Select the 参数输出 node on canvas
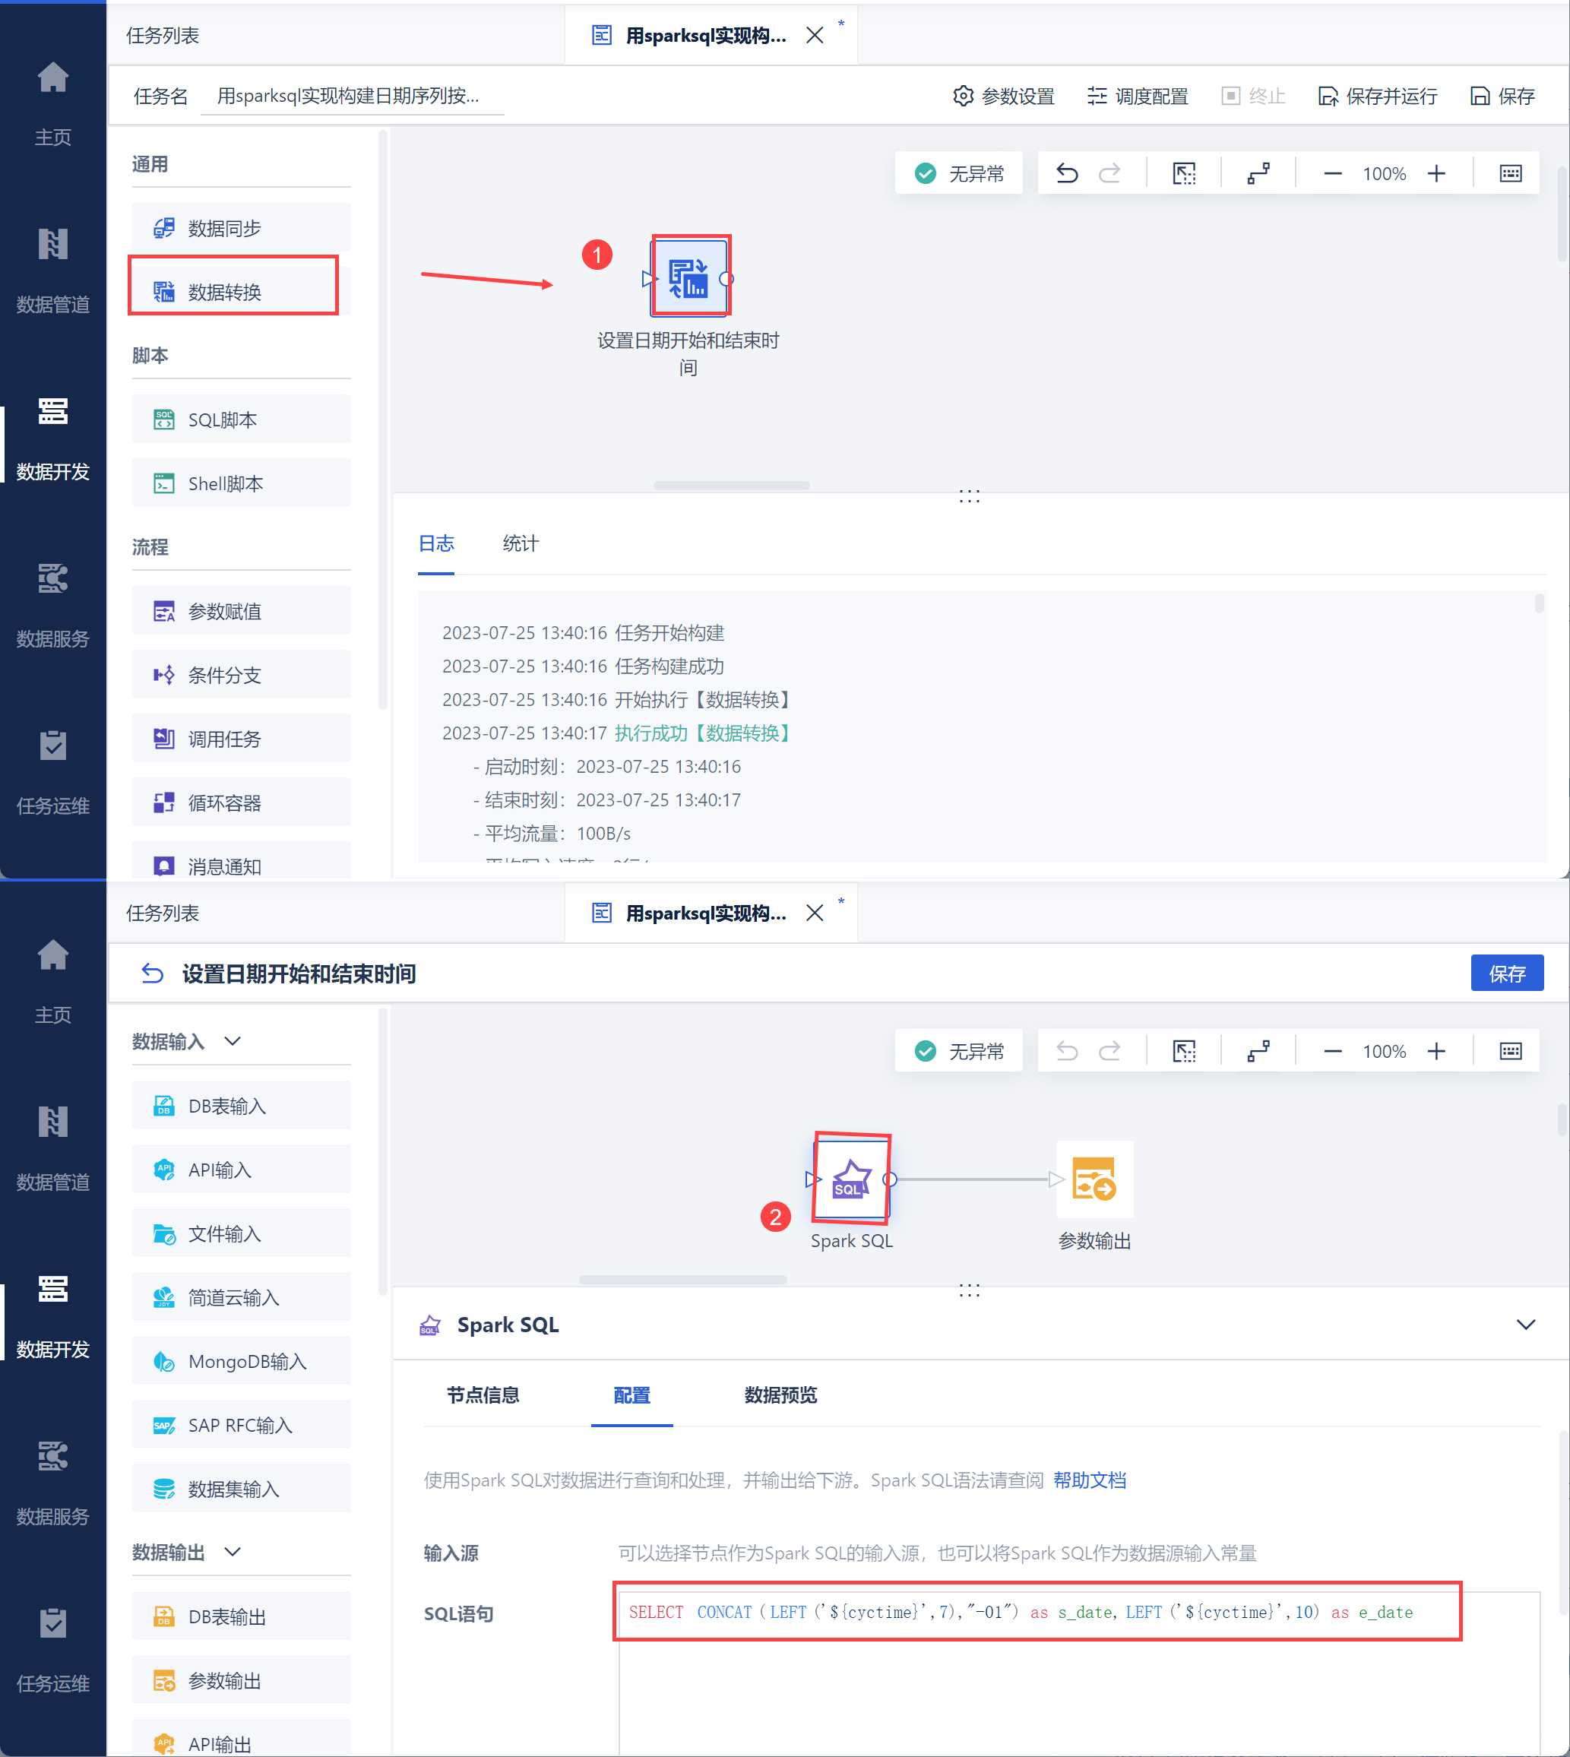 pyautogui.click(x=1094, y=1178)
